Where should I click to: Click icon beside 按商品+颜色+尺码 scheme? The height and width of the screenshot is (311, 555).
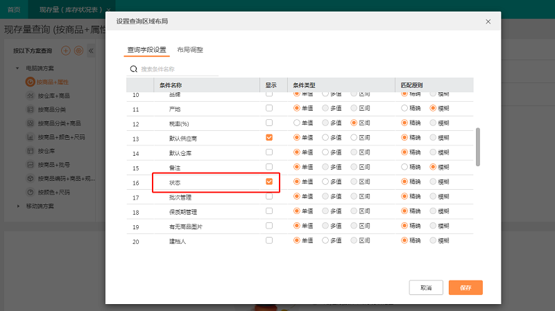coord(31,137)
